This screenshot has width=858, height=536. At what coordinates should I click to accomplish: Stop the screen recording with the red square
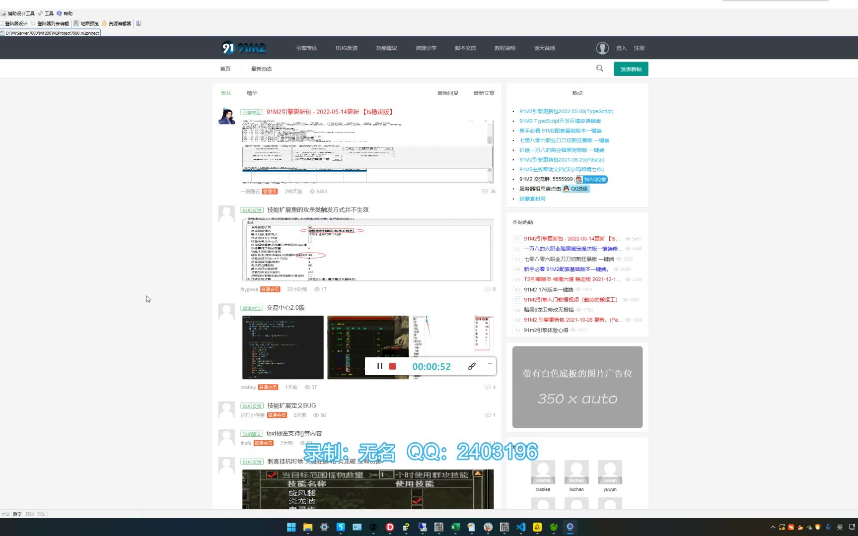tap(392, 366)
